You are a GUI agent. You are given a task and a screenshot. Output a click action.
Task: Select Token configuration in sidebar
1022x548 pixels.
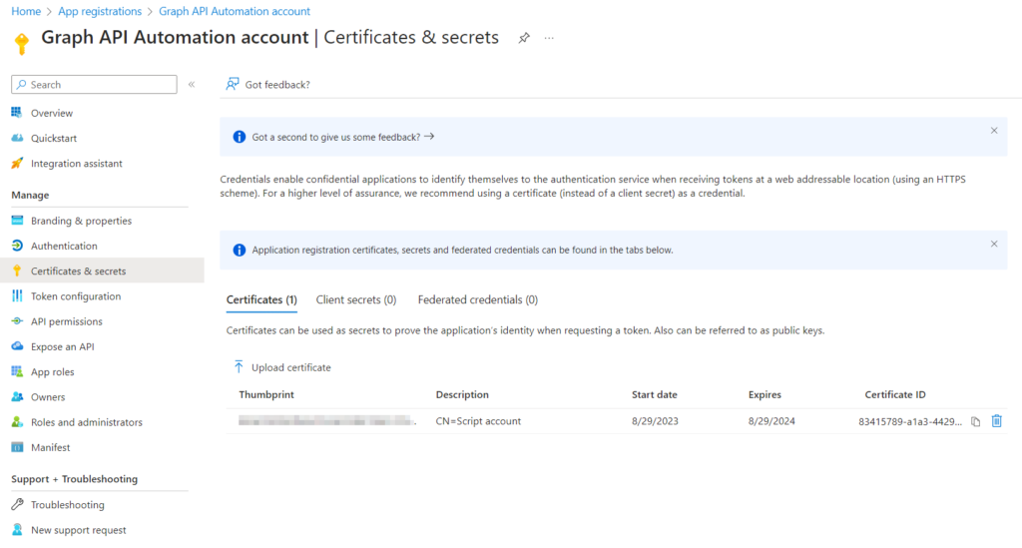(x=76, y=296)
